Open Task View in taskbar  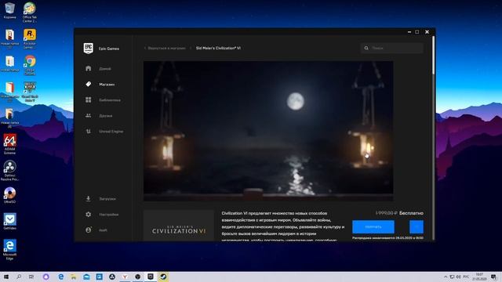pyautogui.click(x=31, y=277)
